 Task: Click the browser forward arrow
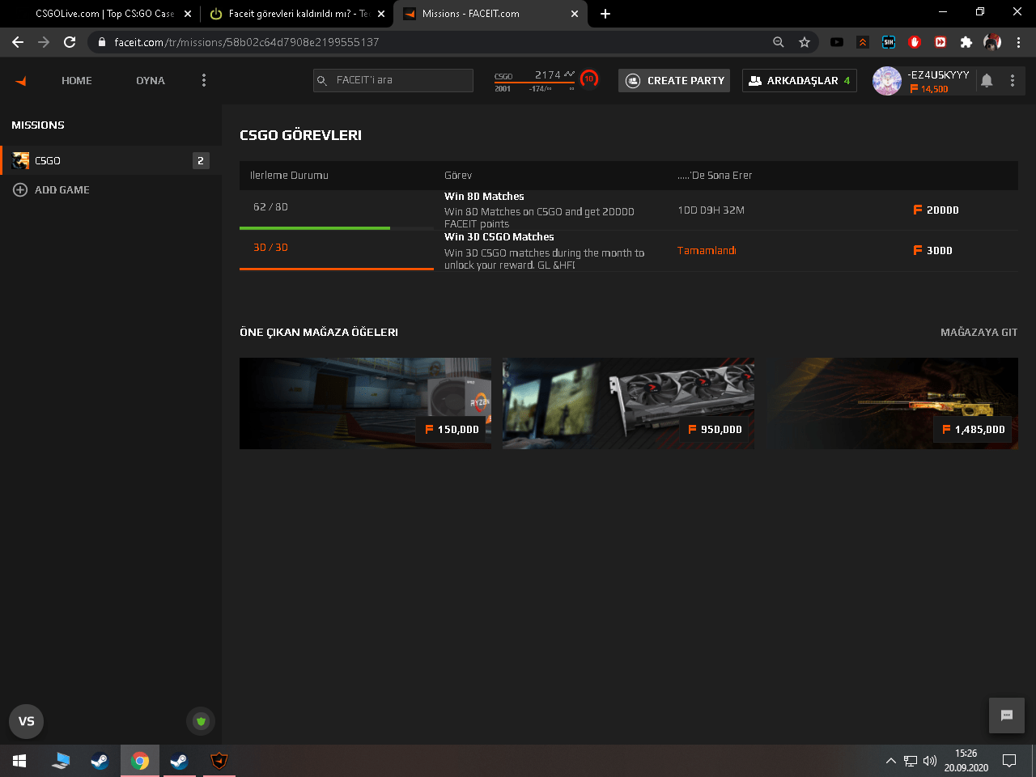[44, 42]
